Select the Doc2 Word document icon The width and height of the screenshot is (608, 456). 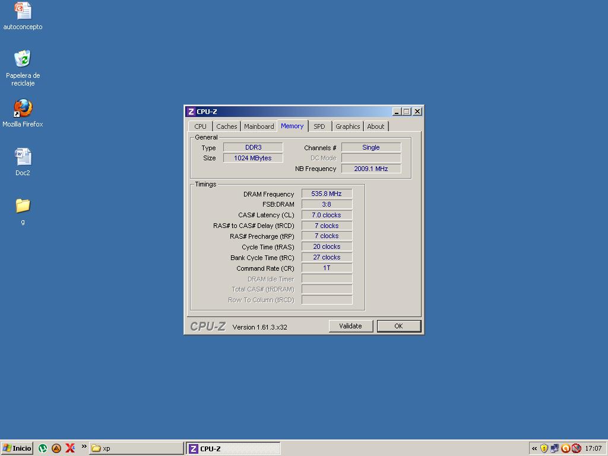[23, 157]
